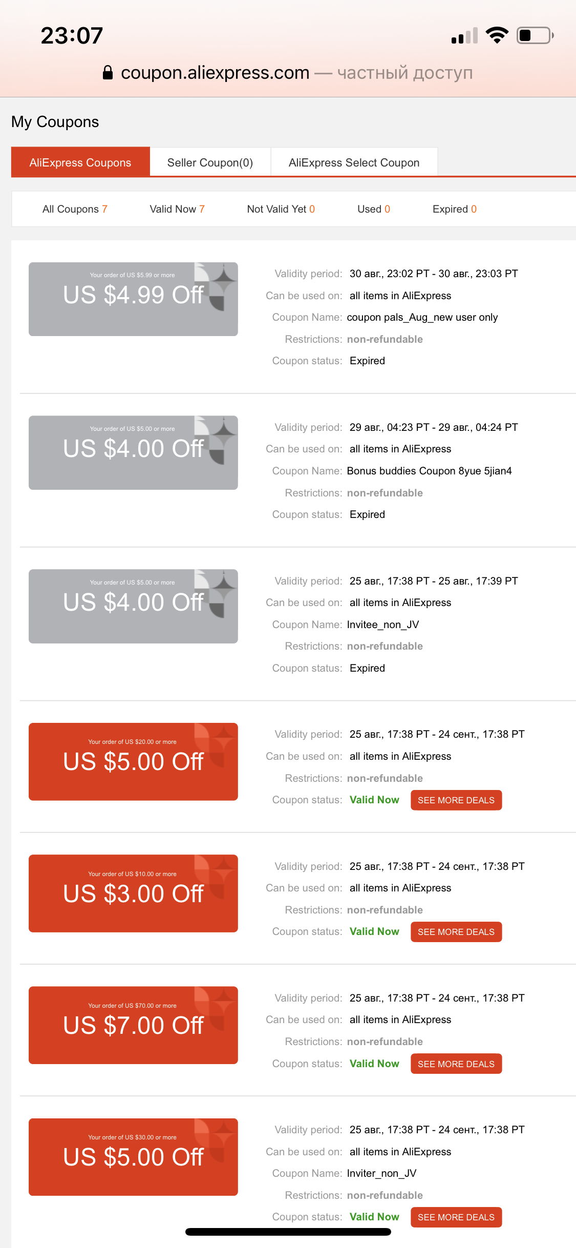Show Not Valid Yet coupons
Screen dimensions: 576x1248
281,209
